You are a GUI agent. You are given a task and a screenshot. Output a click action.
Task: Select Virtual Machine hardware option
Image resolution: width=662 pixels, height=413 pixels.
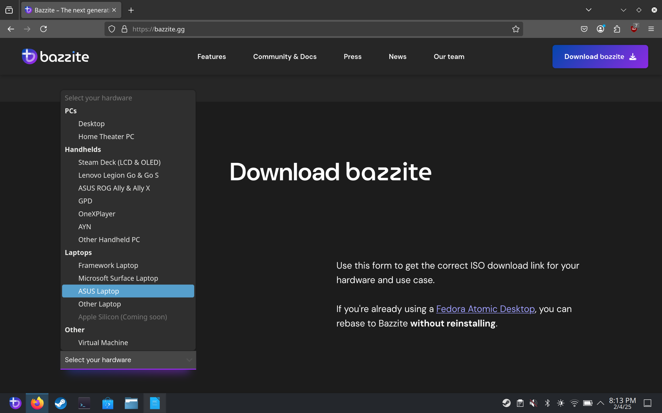click(128, 343)
